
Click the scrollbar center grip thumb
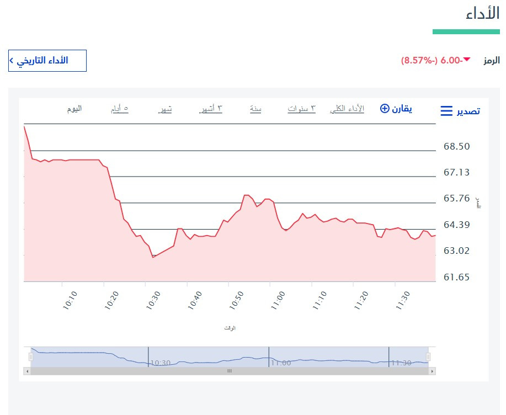point(230,371)
